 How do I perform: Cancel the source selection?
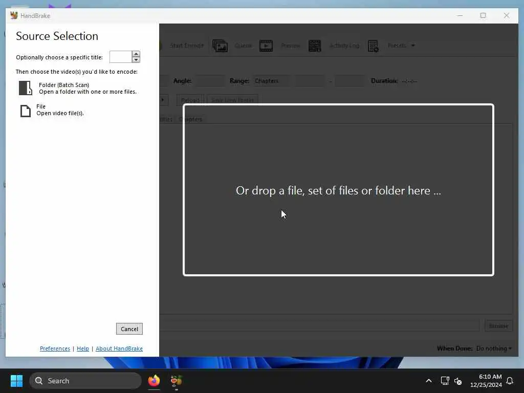click(129, 329)
